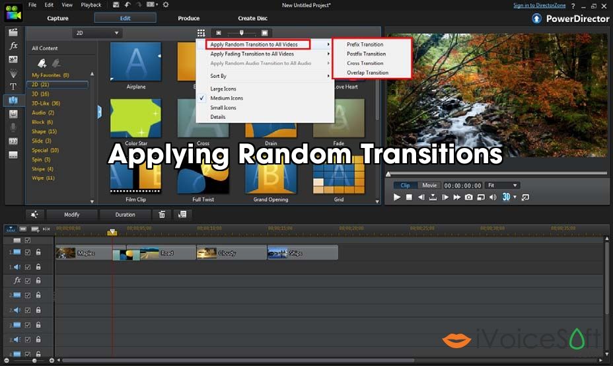Switch preview to Movie mode
This screenshot has width=613, height=366.
tap(429, 186)
